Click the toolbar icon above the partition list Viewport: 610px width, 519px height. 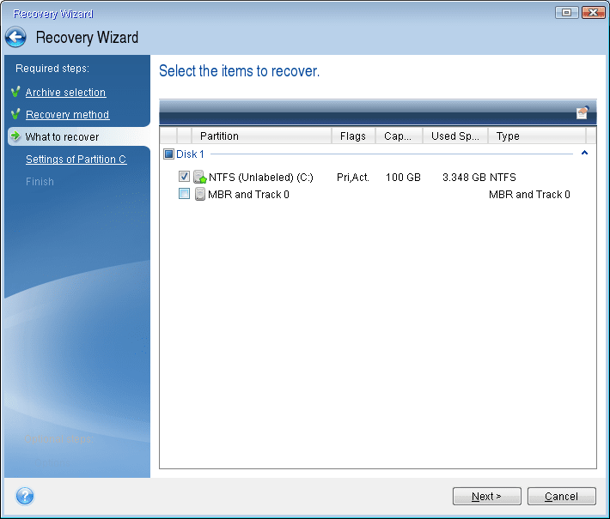(583, 112)
